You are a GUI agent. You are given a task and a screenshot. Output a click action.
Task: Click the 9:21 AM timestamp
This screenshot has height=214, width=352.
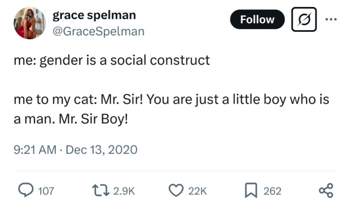[35, 150]
